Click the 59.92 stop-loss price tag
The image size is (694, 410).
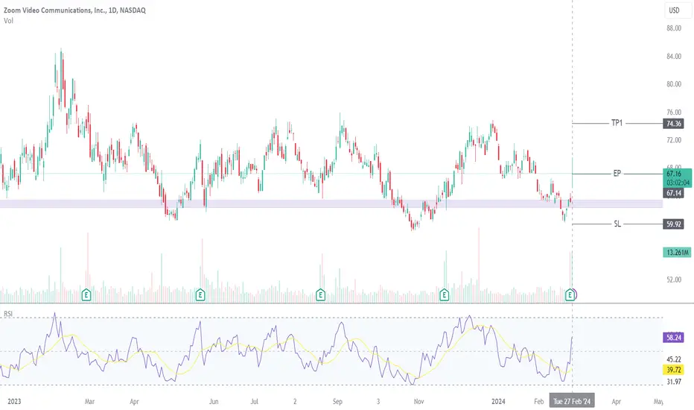point(673,224)
